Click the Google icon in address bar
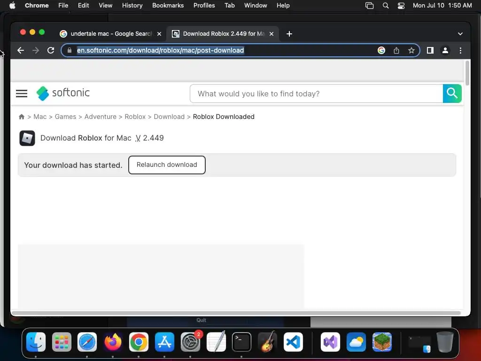Screen dimensions: 481x361 click(381, 50)
